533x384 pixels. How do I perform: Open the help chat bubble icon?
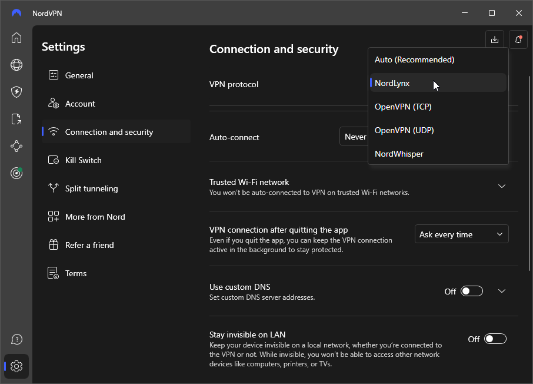point(16,339)
